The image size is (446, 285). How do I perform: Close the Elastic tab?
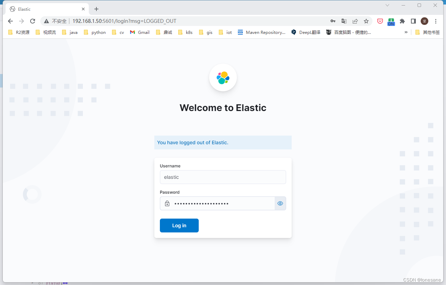(x=83, y=9)
